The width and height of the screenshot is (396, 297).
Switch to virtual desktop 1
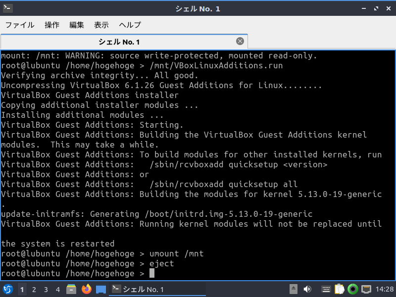(x=22, y=290)
